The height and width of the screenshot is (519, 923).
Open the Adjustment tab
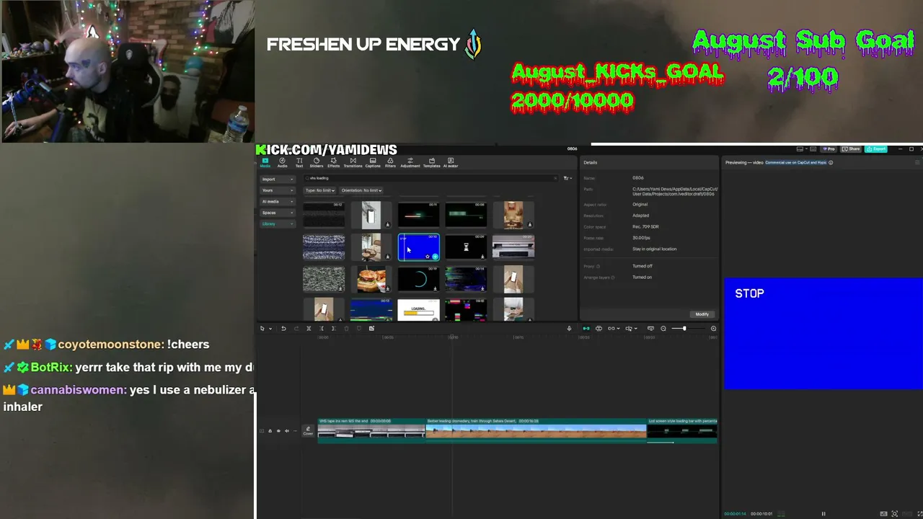click(410, 163)
